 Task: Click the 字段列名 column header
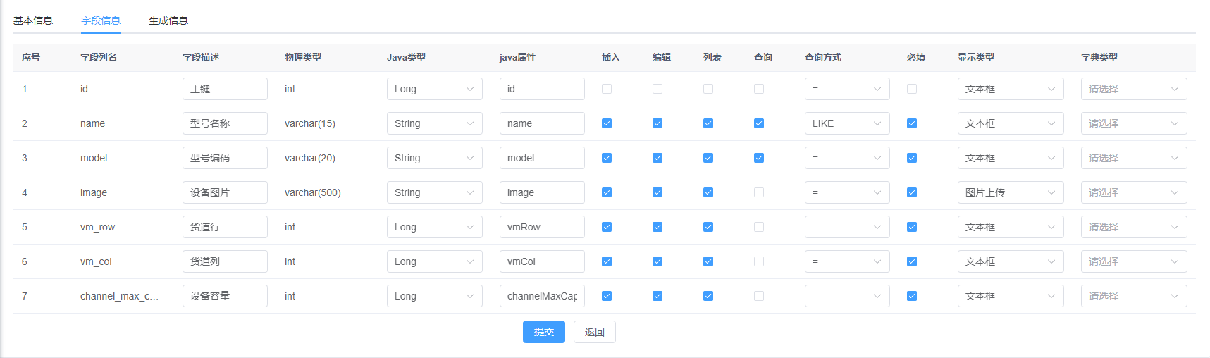pos(99,57)
